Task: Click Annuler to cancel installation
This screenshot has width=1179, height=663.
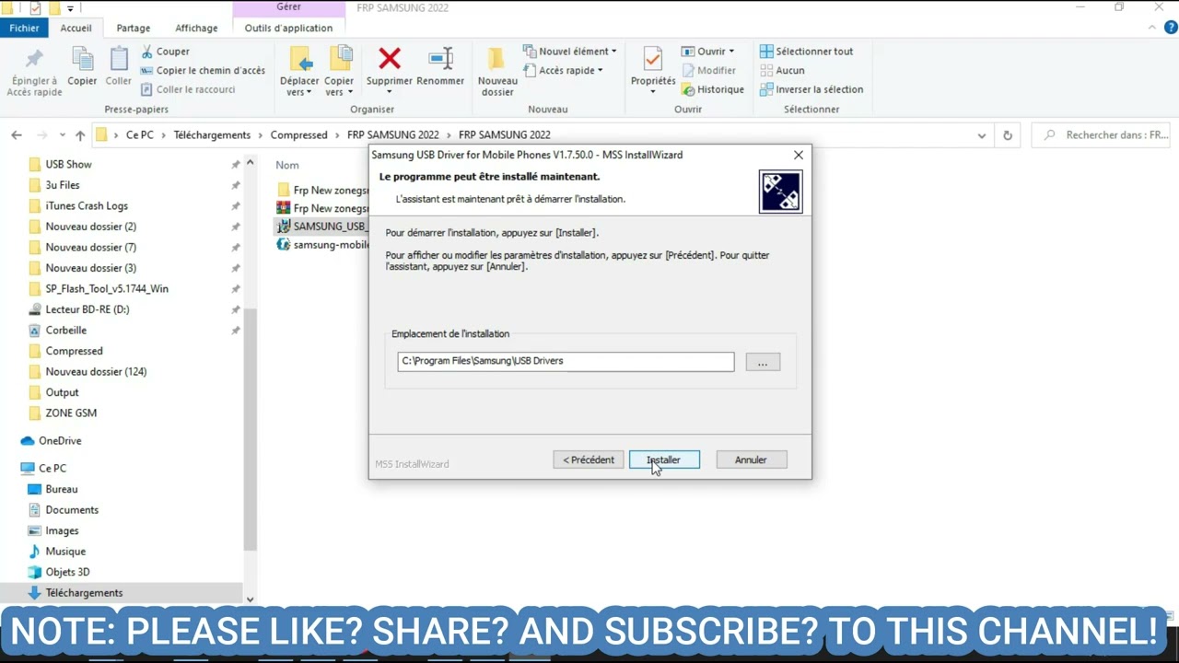Action: click(x=751, y=459)
